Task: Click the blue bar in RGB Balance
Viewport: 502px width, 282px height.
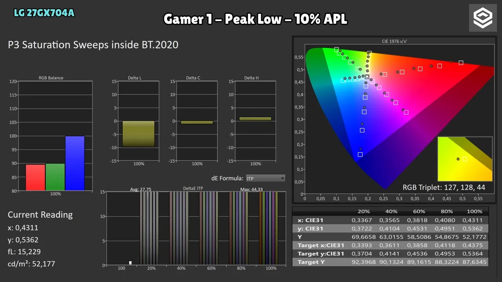Action: click(x=75, y=163)
